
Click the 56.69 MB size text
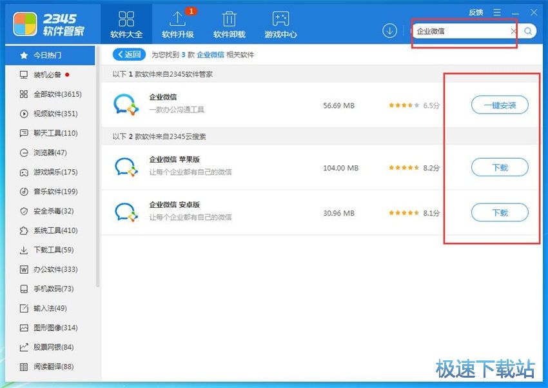(338, 105)
